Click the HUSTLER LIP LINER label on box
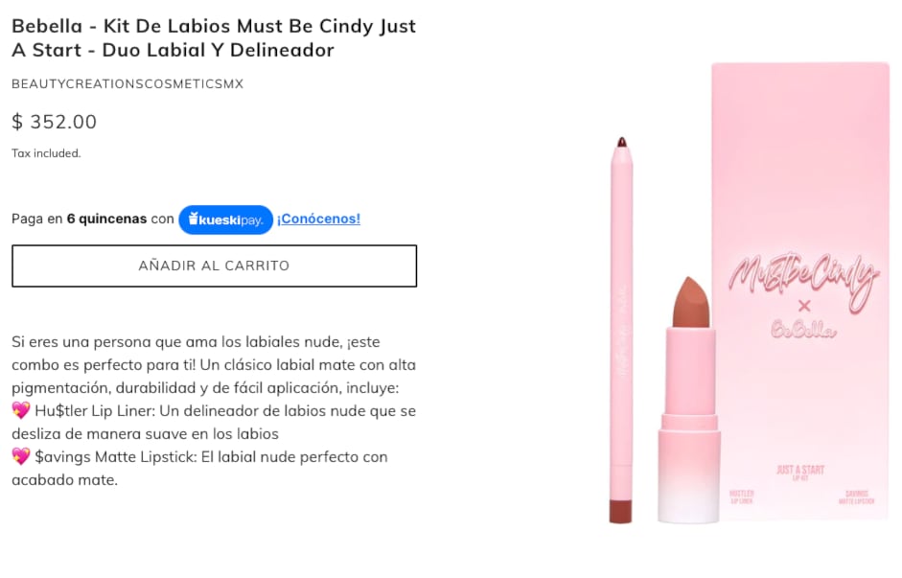This screenshot has height=578, width=902. [x=742, y=496]
